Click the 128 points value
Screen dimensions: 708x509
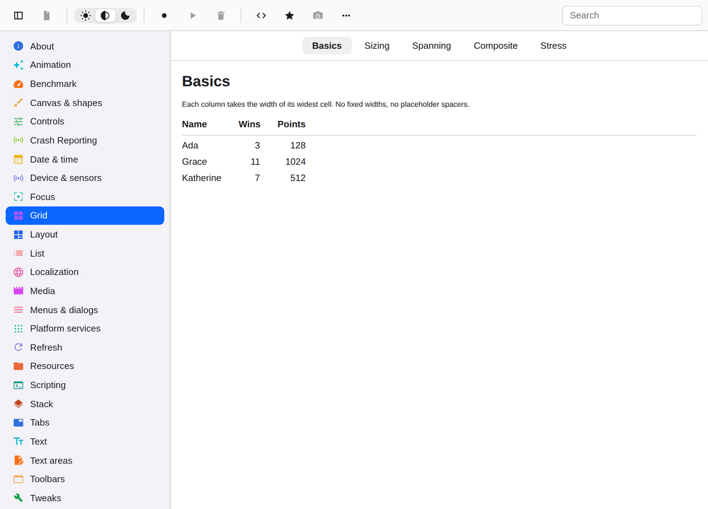click(x=298, y=146)
